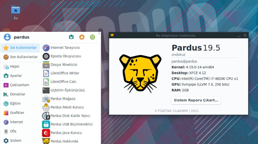Open settings manager icon in menu header
This screenshot has width=258, height=144.
click(71, 37)
